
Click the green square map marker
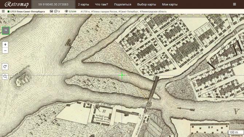pos(9,12)
